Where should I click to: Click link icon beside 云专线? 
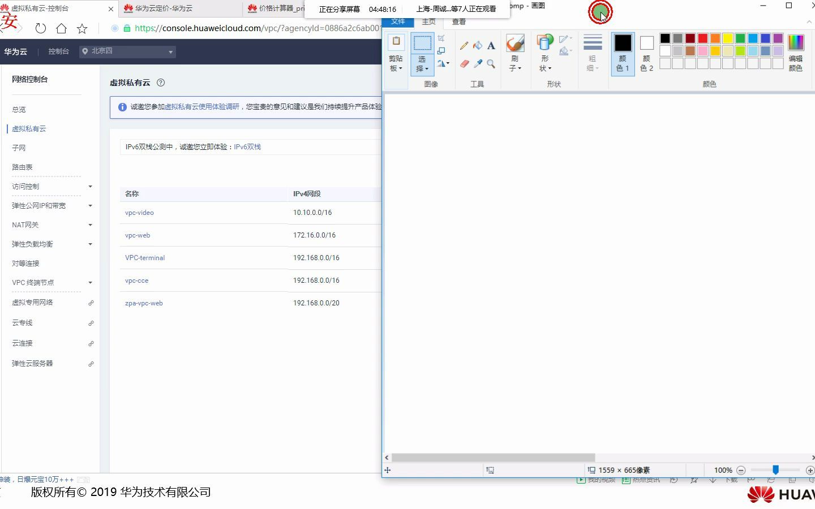(91, 323)
